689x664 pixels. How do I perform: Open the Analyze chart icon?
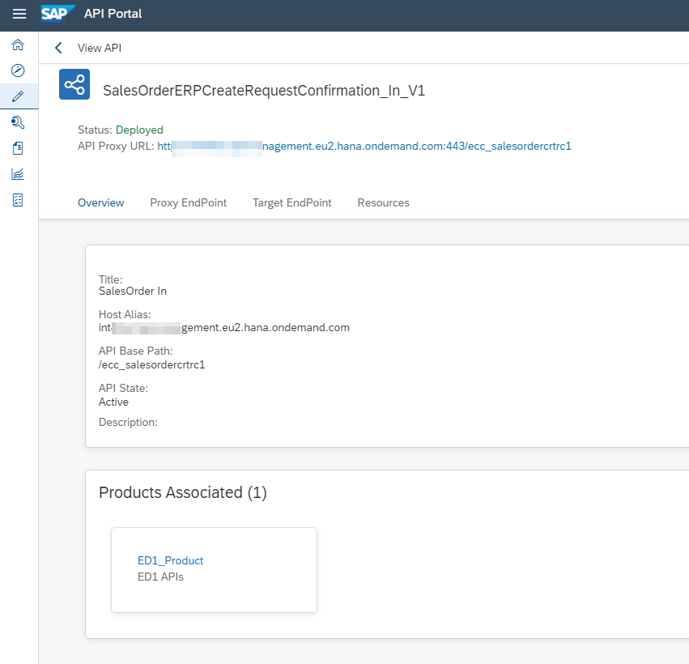pyautogui.click(x=18, y=173)
